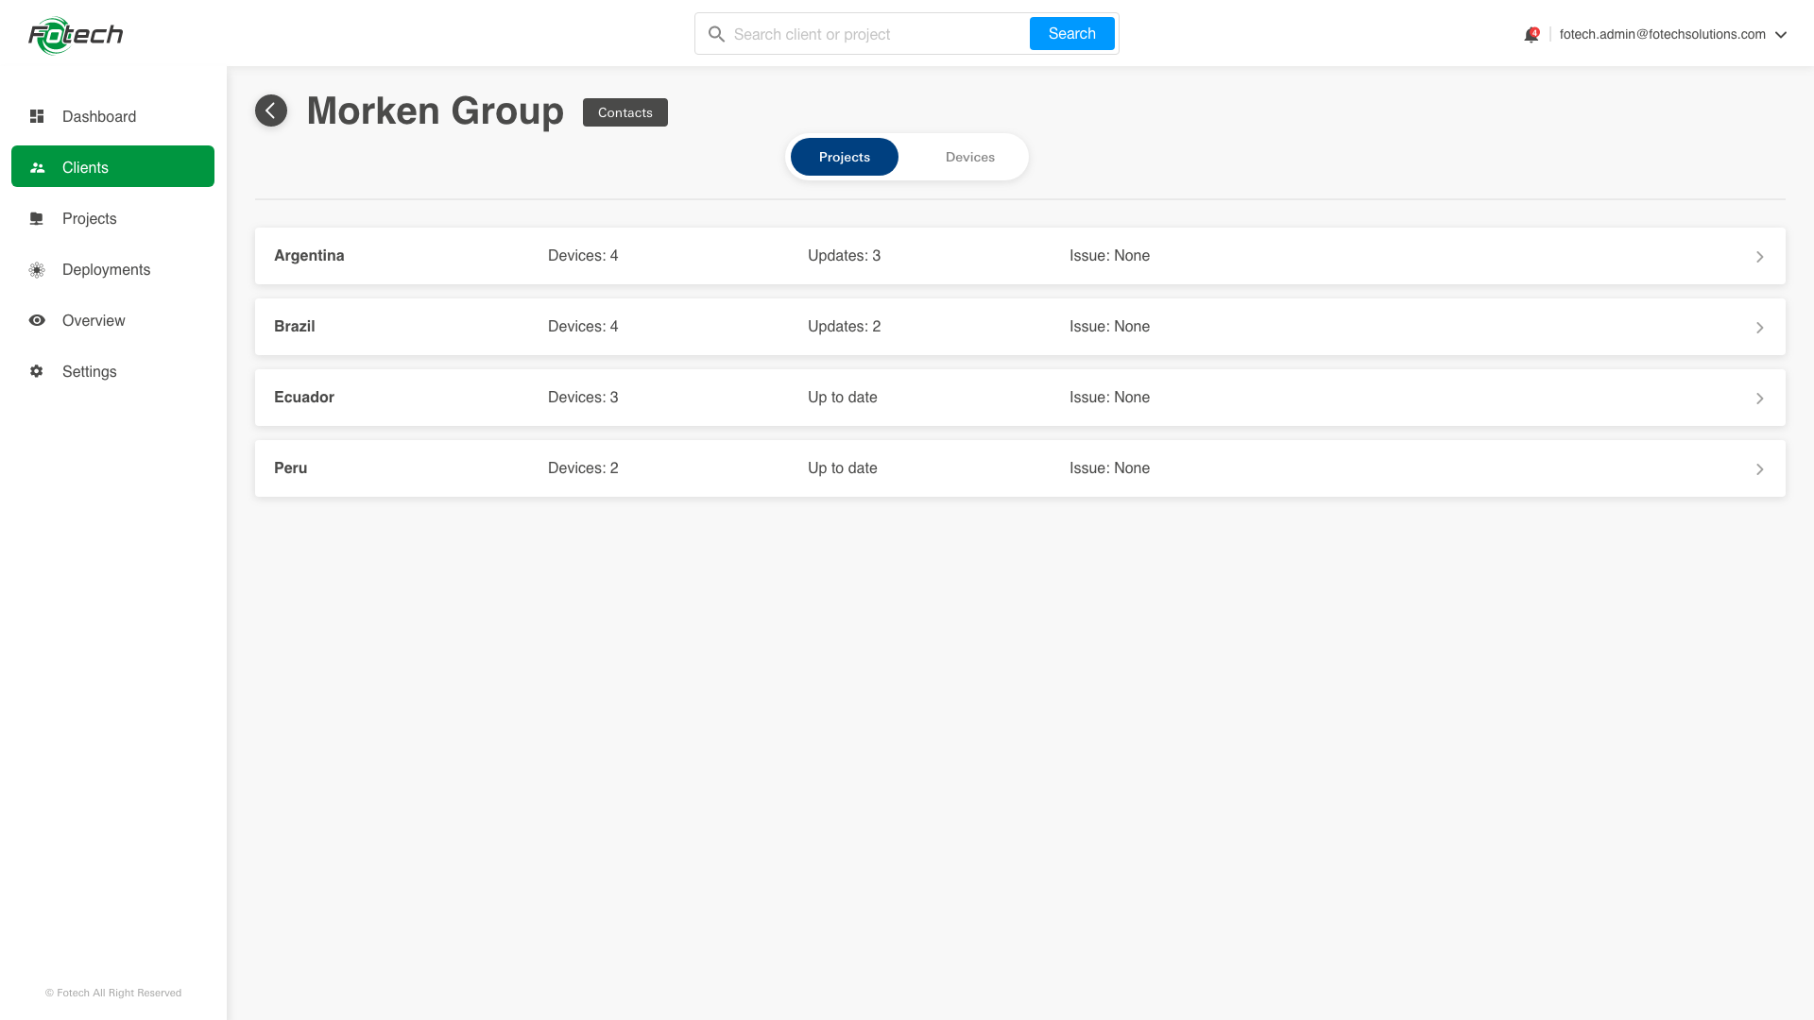Click the Fotech logo
Image resolution: width=1814 pixels, height=1020 pixels.
pyautogui.click(x=76, y=36)
